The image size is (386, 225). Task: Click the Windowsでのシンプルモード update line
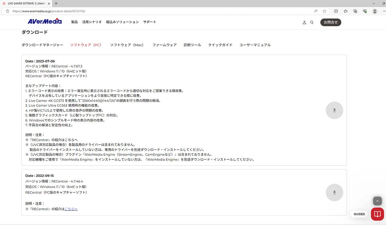click(65, 120)
